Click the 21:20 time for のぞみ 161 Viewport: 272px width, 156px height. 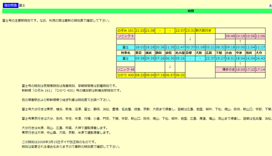click(140, 31)
